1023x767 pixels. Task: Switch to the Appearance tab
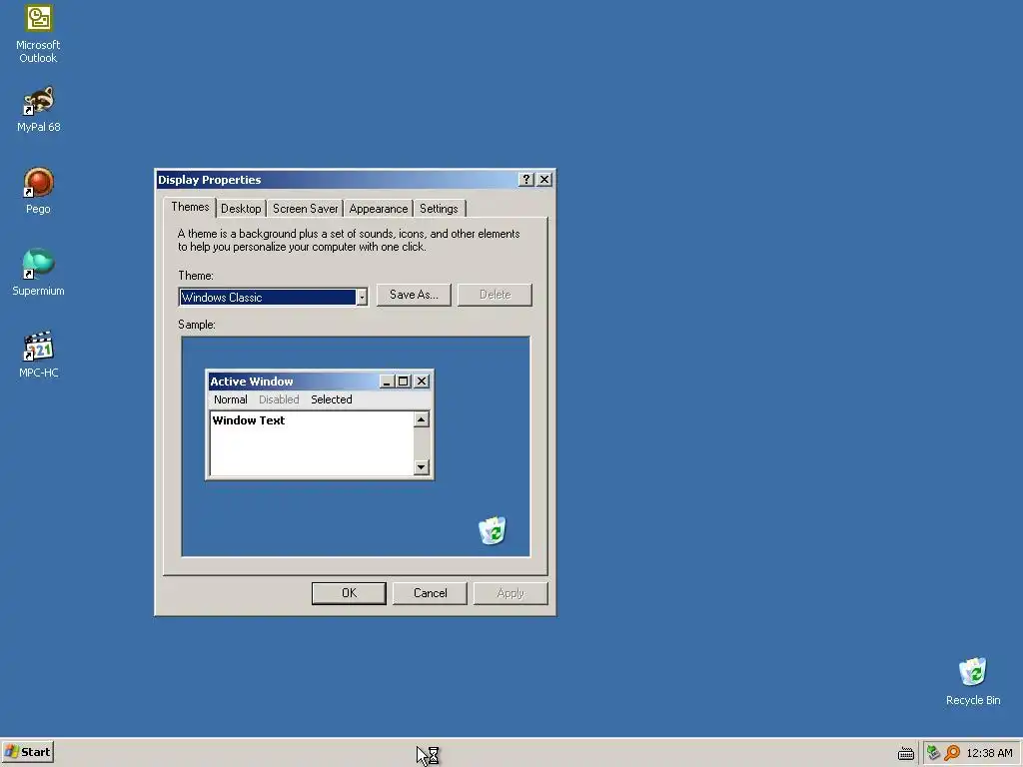379,209
